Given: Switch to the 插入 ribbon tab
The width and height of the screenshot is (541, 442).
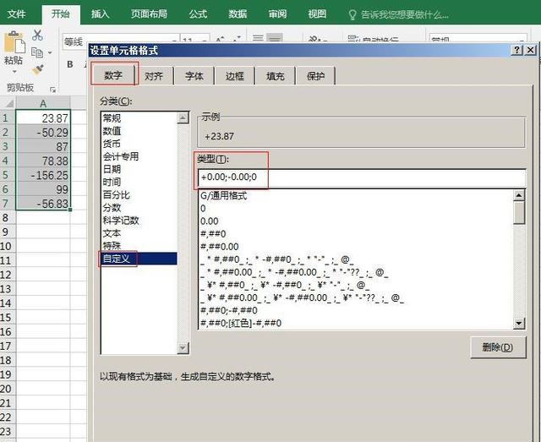Looking at the screenshot, I should [x=101, y=14].
